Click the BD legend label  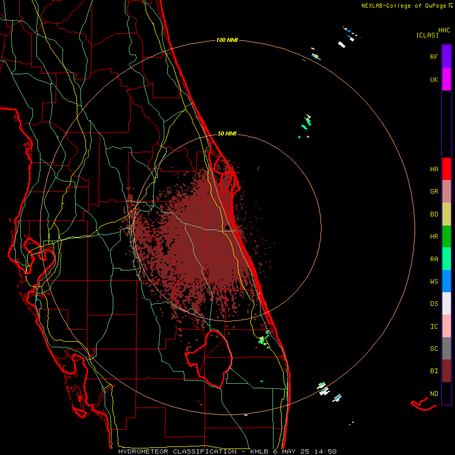[434, 214]
